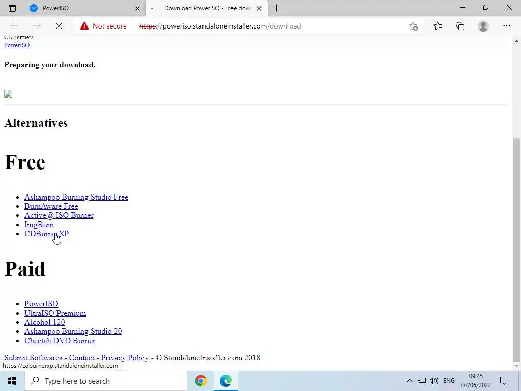Open Collections panel
Viewport: 521px width, 391px height.
point(460,26)
